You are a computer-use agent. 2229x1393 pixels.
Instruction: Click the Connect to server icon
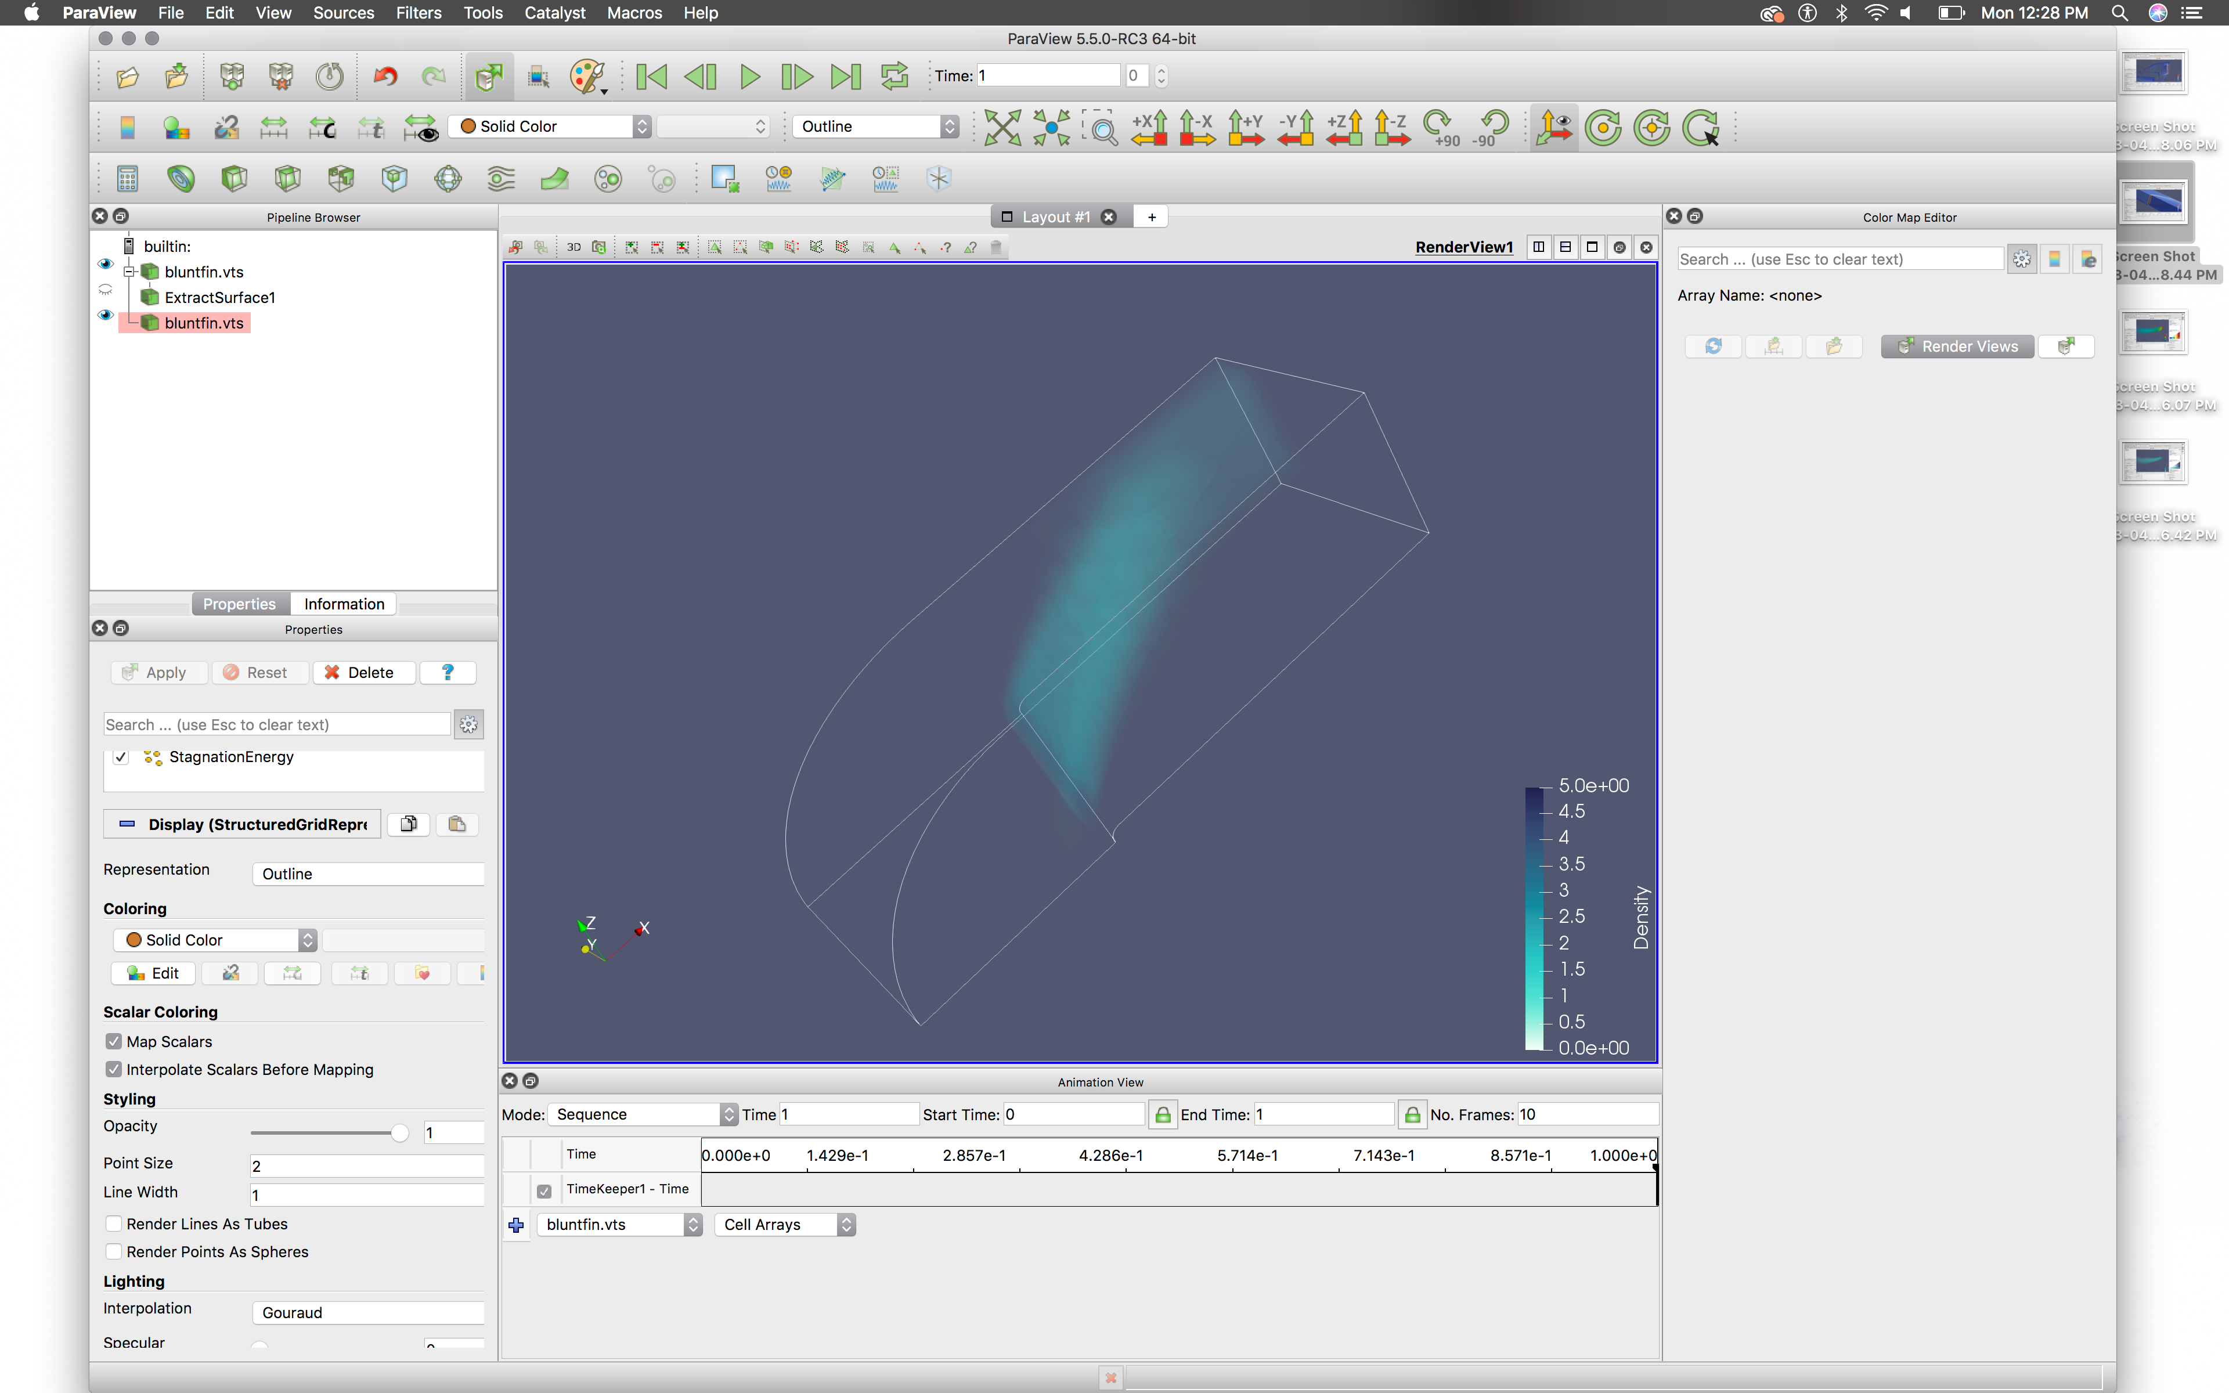pyautogui.click(x=232, y=77)
